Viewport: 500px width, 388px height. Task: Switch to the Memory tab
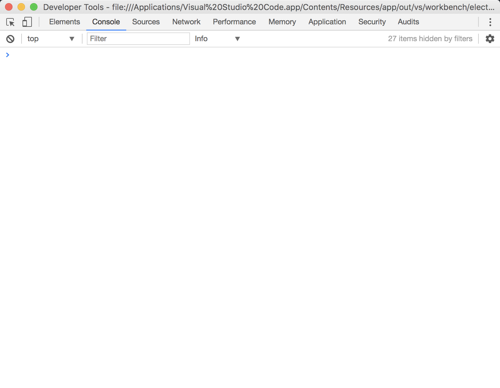pos(282,22)
